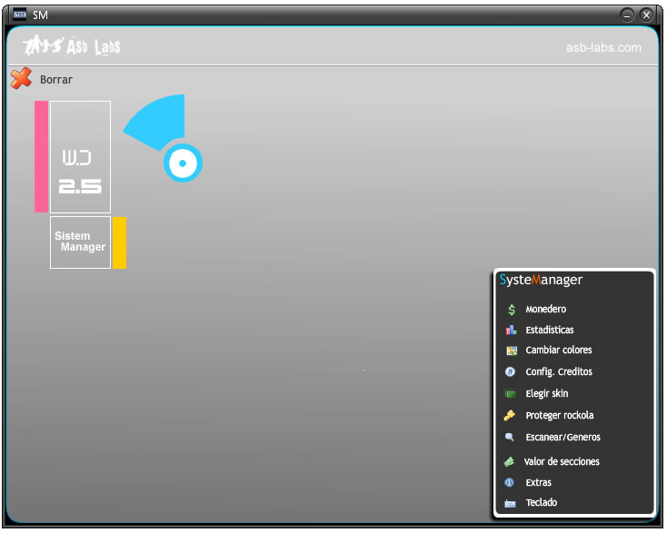Click the key icon for Proteger rockola
This screenshot has width=667, height=533.
[x=510, y=415]
